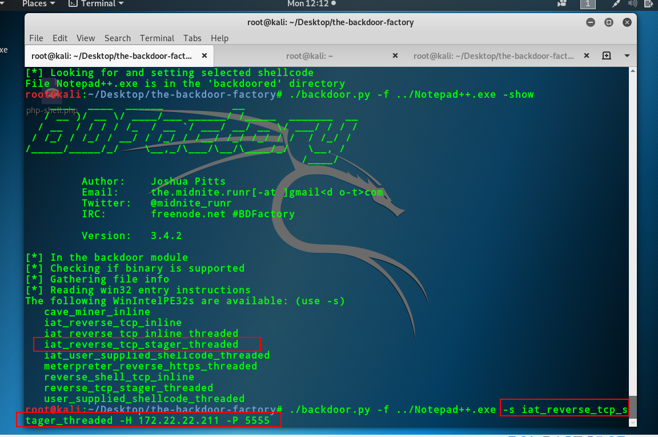Viewport: 658px width, 437px height.
Task: Click the text iat_reverse_tcp_inline
Action: [113, 323]
